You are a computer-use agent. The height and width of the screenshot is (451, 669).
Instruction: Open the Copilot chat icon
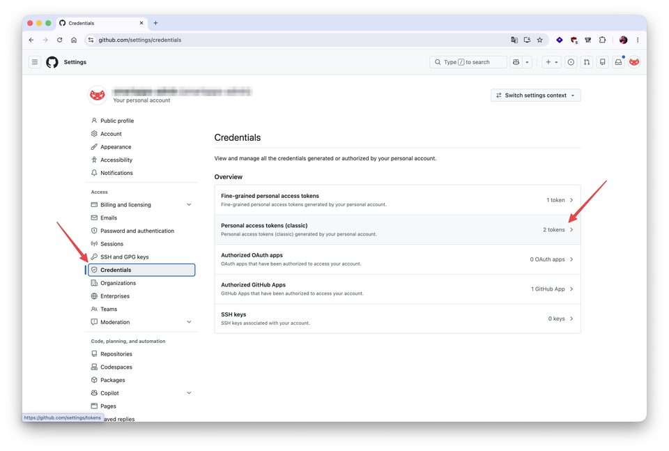pyautogui.click(x=516, y=62)
